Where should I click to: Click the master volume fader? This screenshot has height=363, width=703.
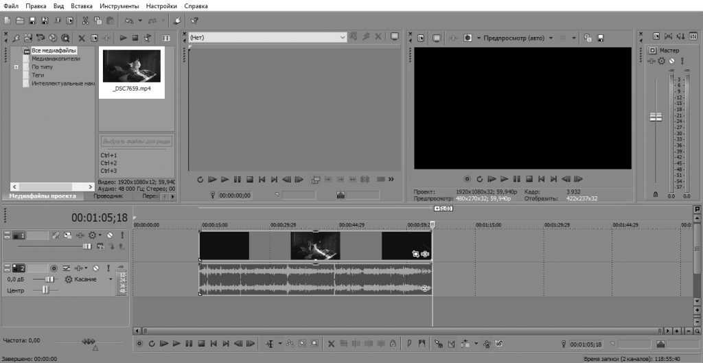656,117
